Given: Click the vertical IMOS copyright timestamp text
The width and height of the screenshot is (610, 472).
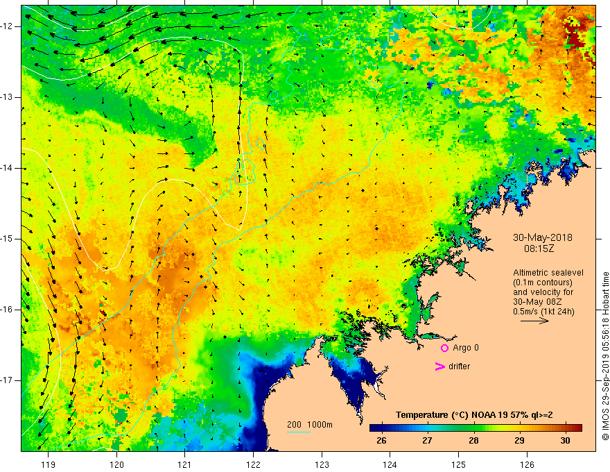Looking at the screenshot, I should click(605, 356).
